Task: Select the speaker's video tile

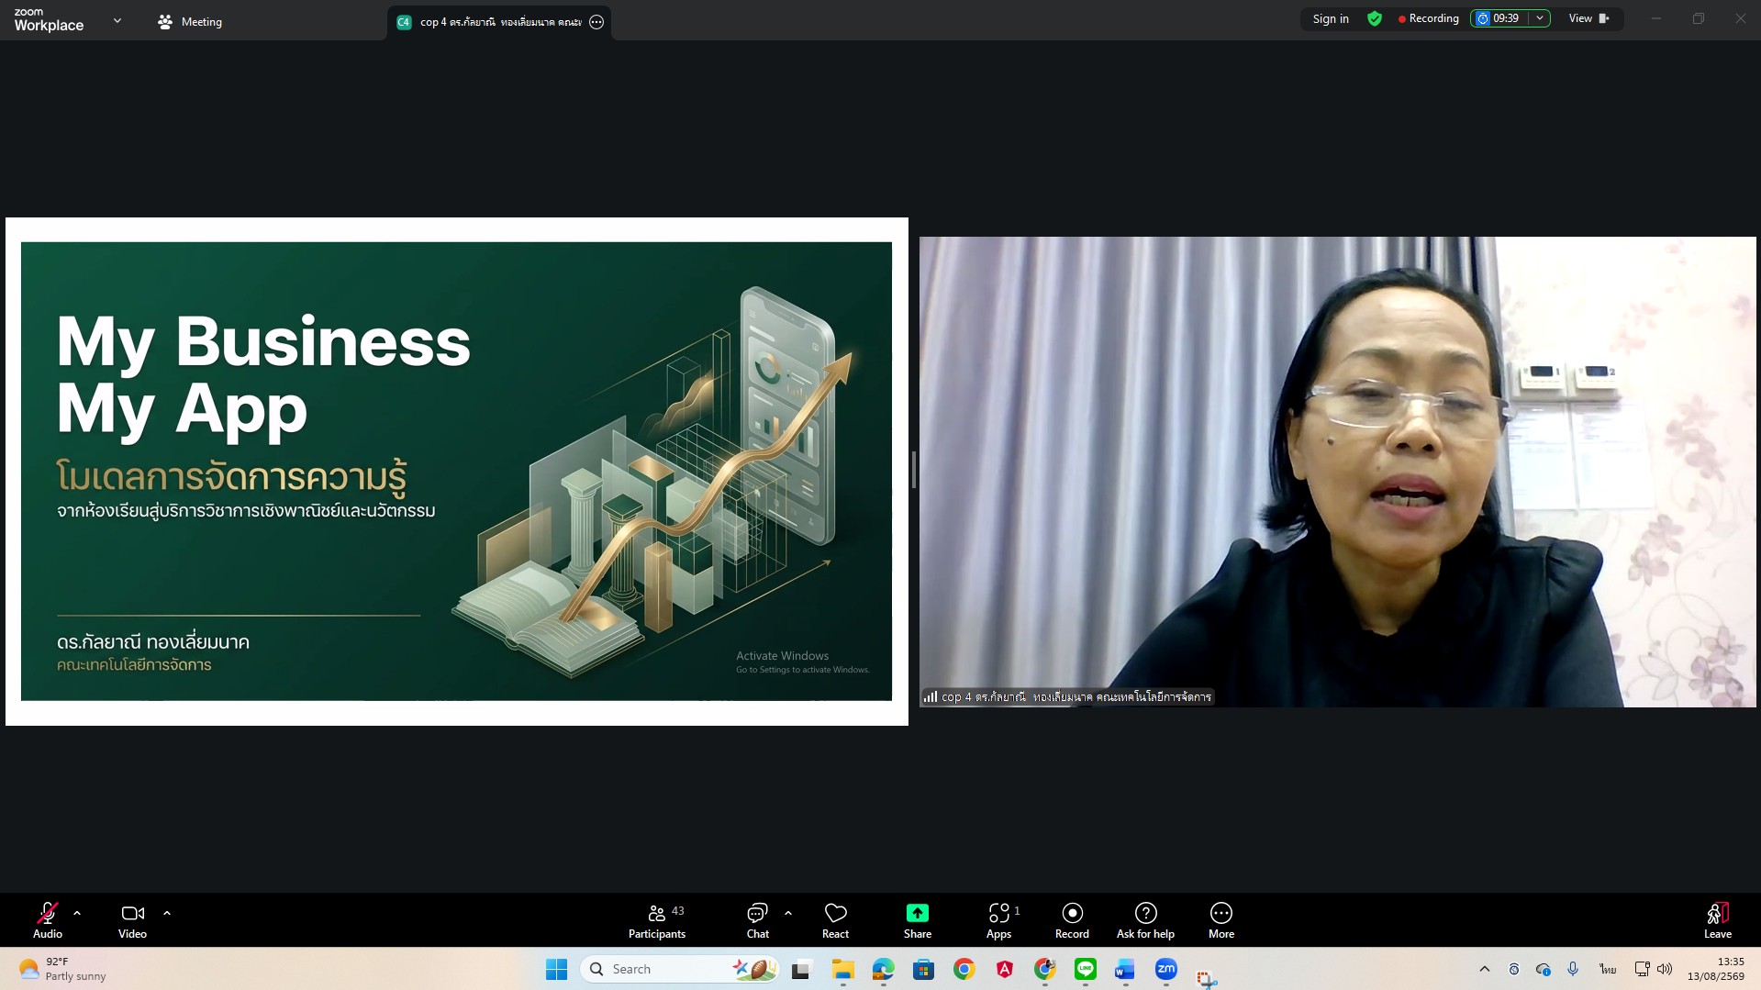Action: [x=1337, y=472]
